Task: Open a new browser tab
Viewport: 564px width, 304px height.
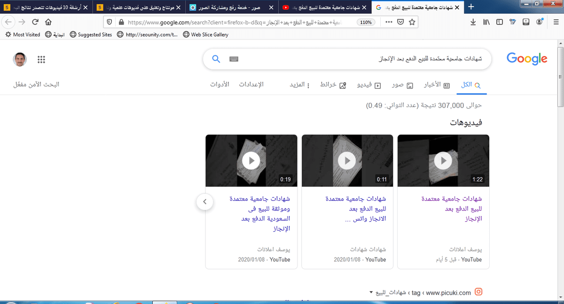Action: [471, 7]
